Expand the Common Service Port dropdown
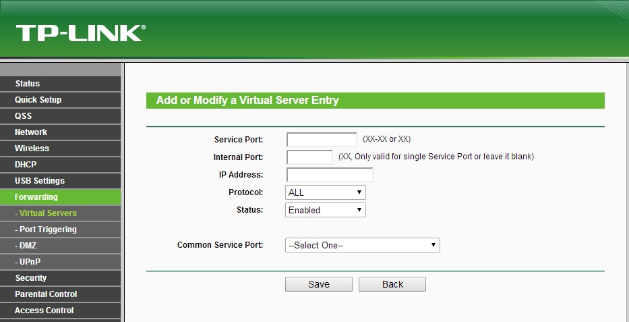Viewport: 629px width, 322px height. 363,245
